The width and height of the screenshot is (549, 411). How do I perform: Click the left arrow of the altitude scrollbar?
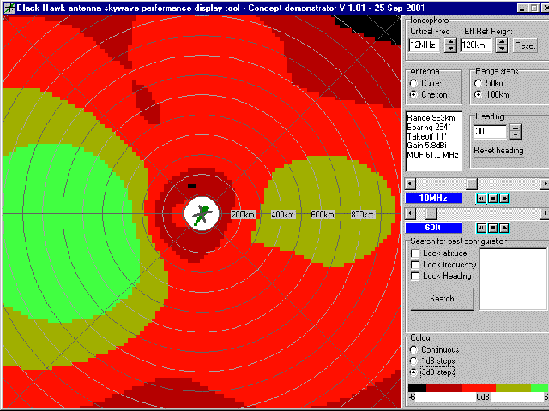[x=410, y=213]
